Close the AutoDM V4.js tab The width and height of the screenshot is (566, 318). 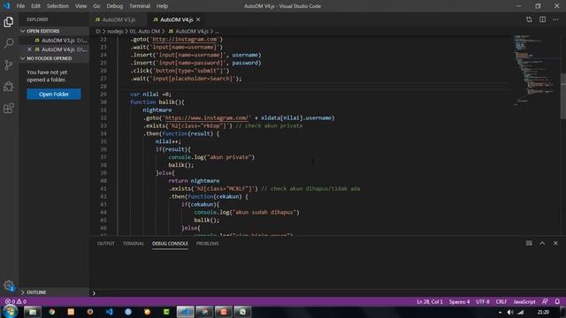point(198,19)
